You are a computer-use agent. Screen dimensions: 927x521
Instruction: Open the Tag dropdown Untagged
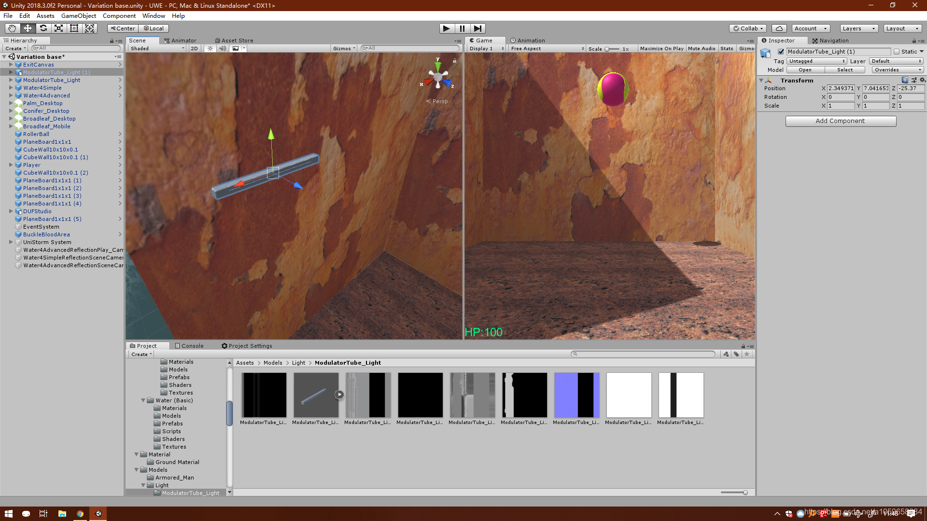tap(817, 61)
